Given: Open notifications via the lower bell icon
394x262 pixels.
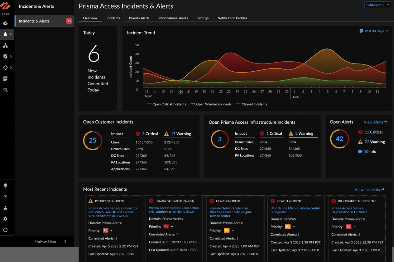Looking at the screenshot, I should (x=5, y=185).
